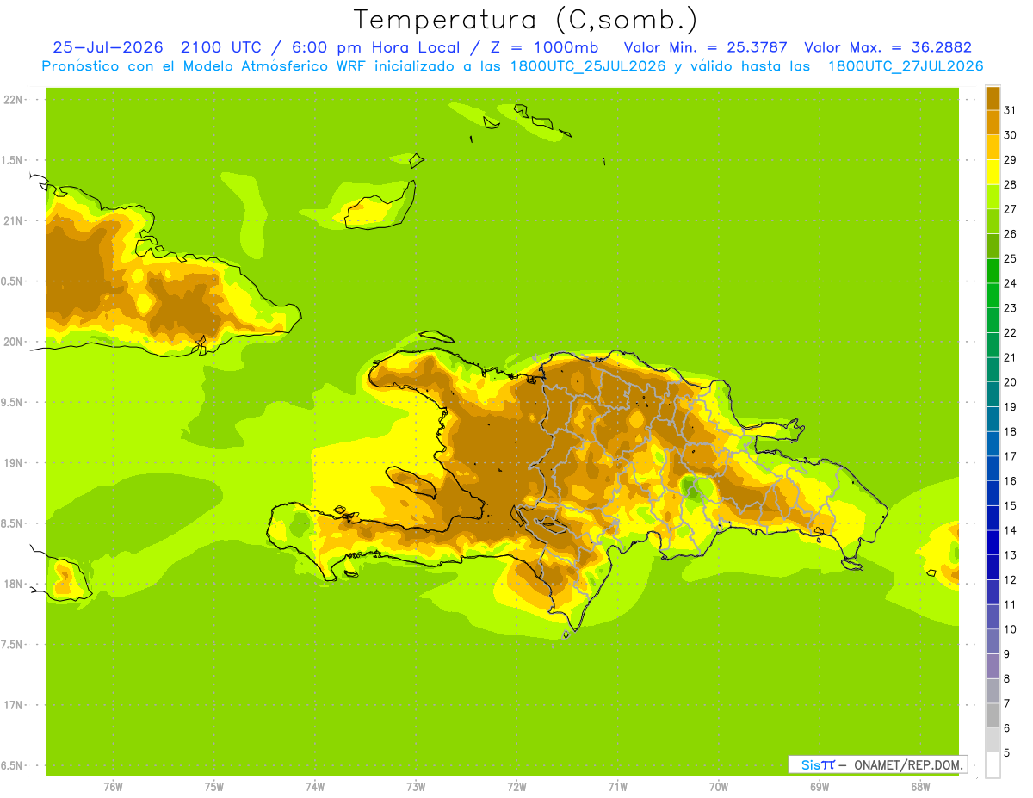Click the "20N" latitude label
This screenshot has width=1033, height=798.
[x=12, y=342]
